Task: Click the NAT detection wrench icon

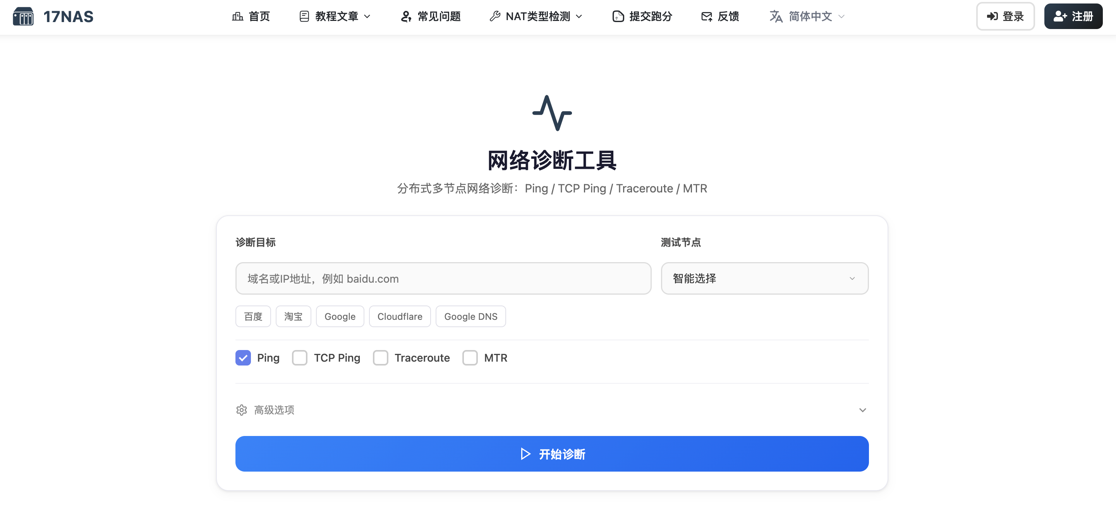Action: 495,17
